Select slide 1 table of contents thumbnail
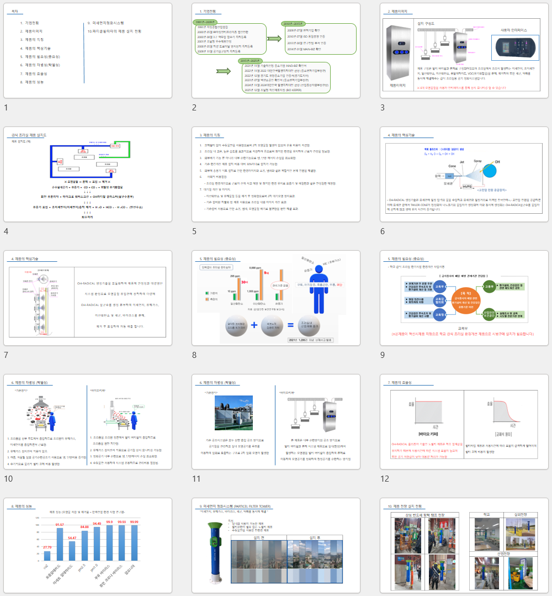Screen dimensions: 552x596 coord(88,51)
